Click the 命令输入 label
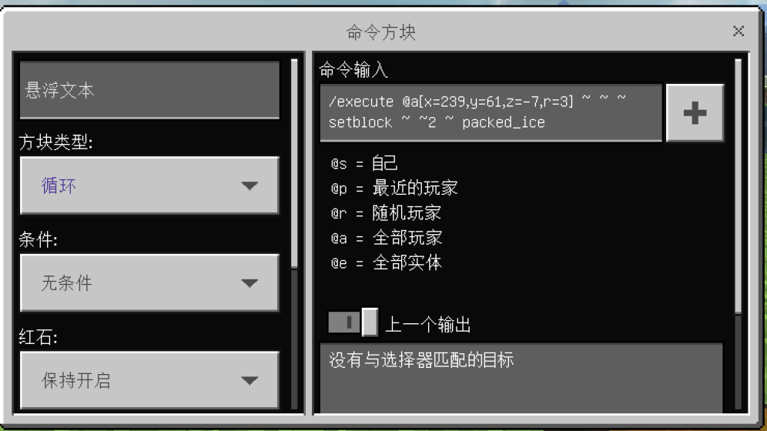767x431 pixels. click(353, 70)
